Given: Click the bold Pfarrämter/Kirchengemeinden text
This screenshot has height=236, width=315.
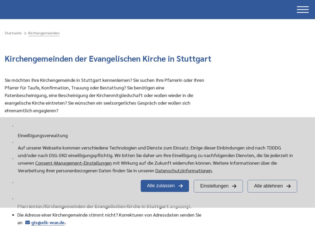Looking at the screenshot, I should [x=93, y=206].
